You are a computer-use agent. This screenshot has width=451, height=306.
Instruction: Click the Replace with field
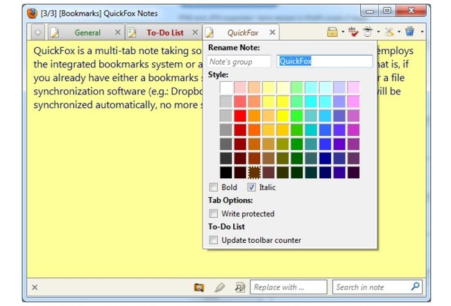point(289,287)
